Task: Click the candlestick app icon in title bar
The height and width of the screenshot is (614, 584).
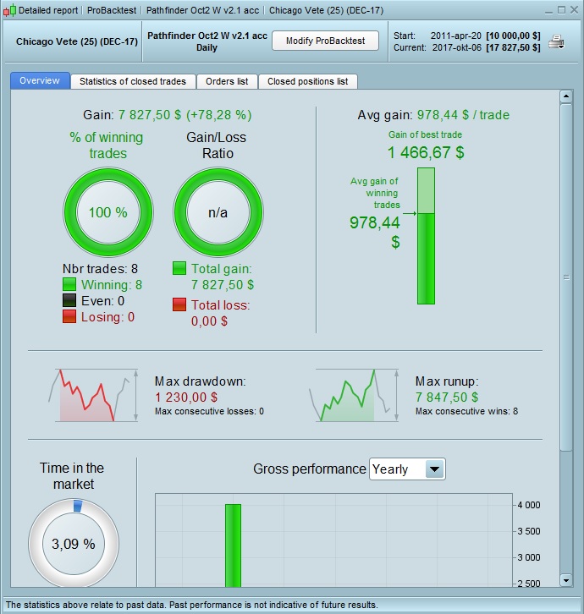Action: [10, 11]
